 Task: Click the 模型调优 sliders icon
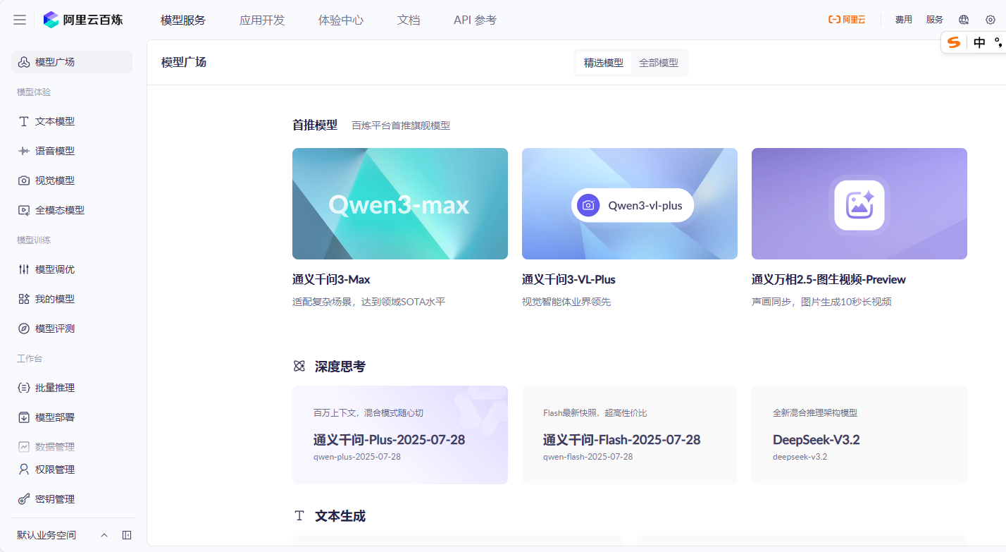[23, 269]
